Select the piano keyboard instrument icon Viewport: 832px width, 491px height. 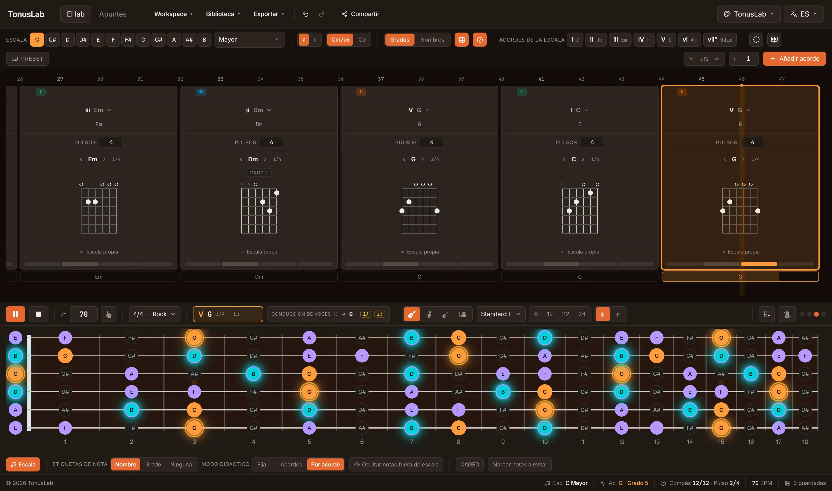point(463,314)
